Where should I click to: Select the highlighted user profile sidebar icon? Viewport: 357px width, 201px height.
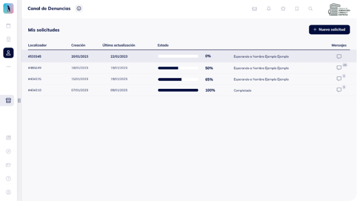(x=8, y=53)
